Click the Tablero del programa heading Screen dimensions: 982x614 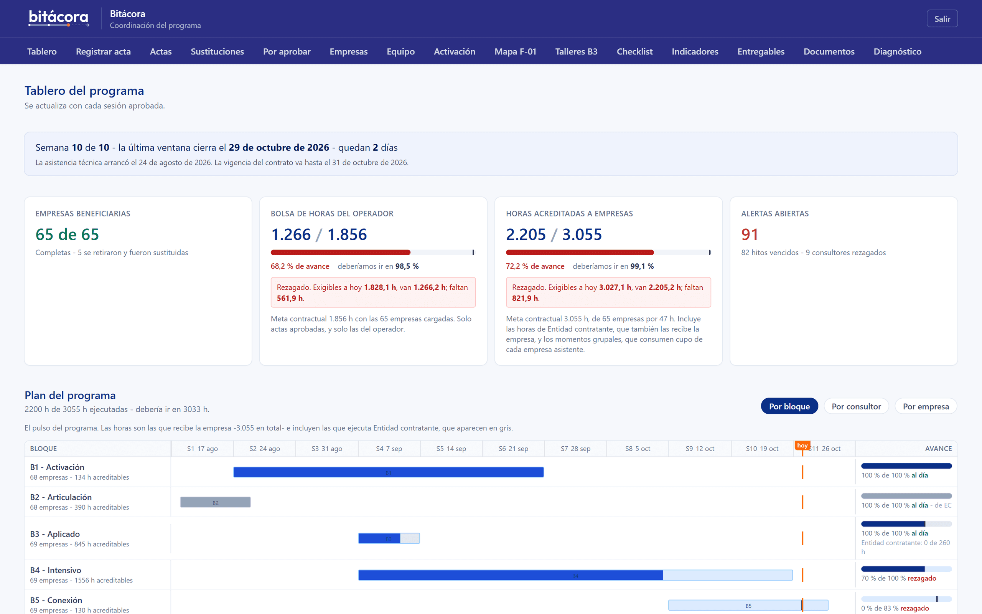(84, 91)
